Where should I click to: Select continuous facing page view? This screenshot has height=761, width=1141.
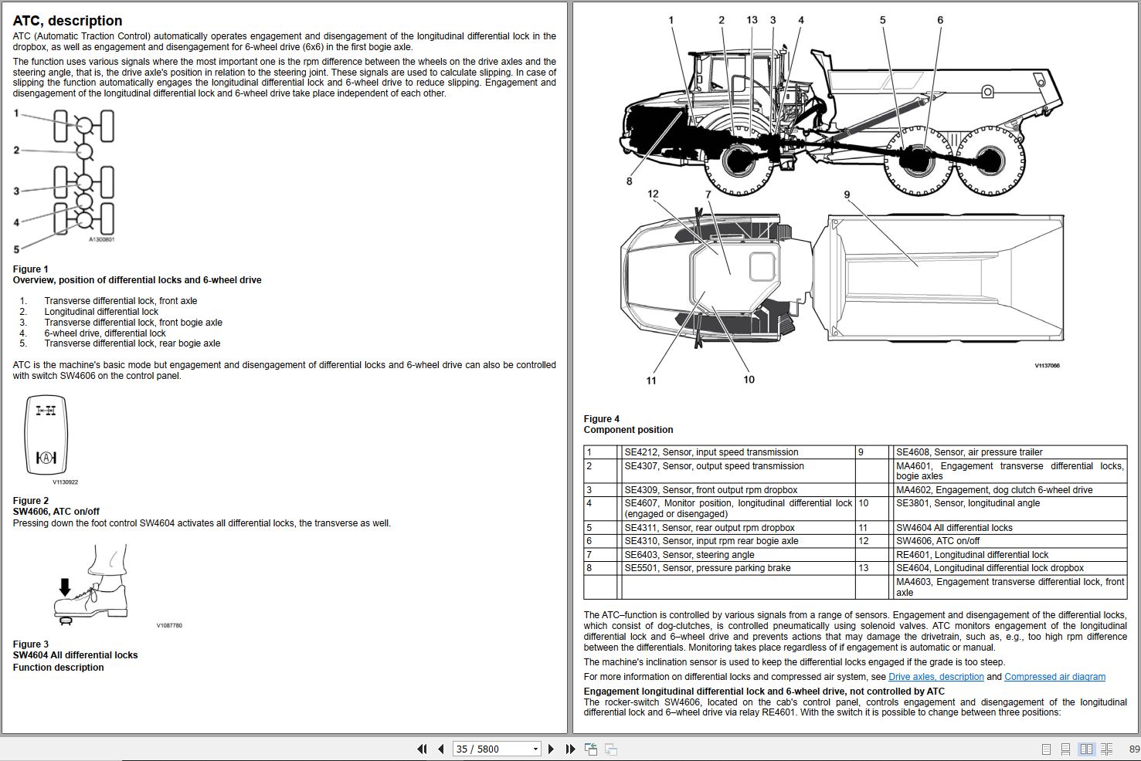coord(1106,749)
